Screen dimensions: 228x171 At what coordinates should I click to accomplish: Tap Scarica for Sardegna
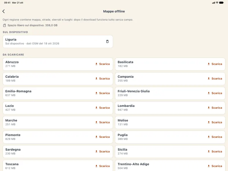(x=103, y=151)
